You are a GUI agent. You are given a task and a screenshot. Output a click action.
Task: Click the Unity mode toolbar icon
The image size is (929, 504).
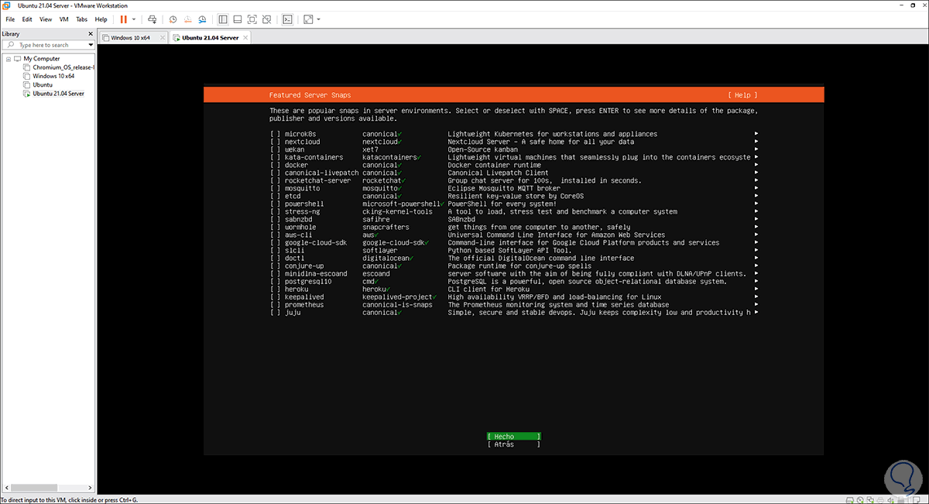(267, 19)
